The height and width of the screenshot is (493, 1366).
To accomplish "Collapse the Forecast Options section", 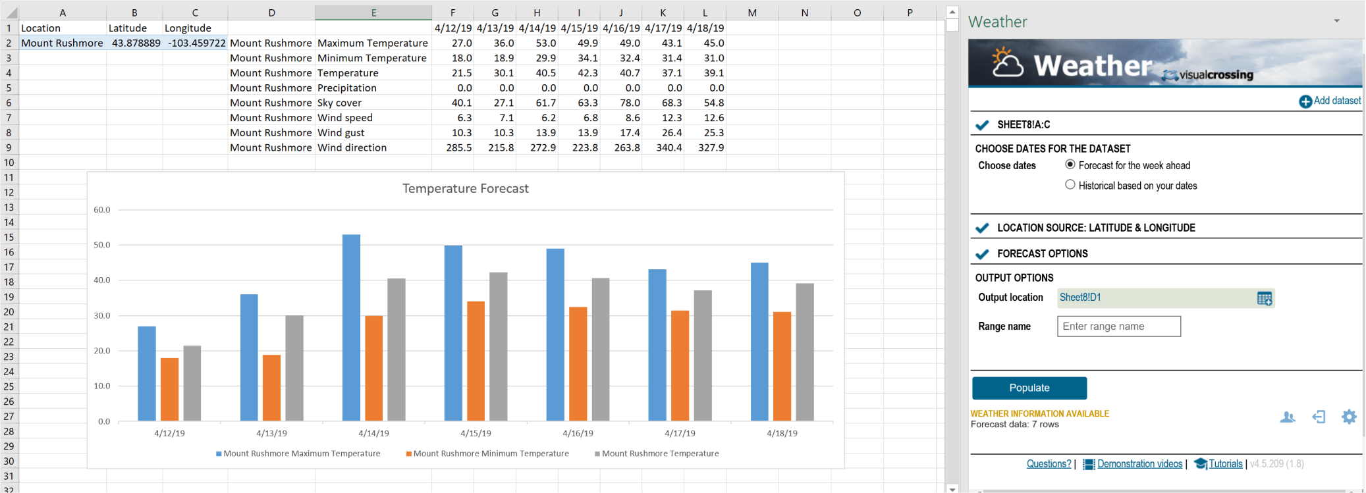I will [x=1042, y=254].
